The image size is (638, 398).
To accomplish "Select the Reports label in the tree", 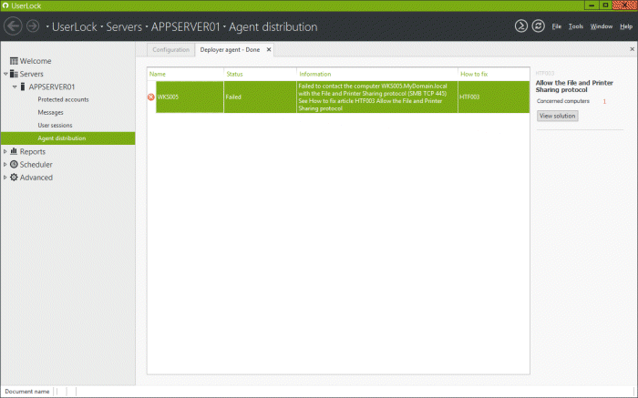I will [x=33, y=151].
